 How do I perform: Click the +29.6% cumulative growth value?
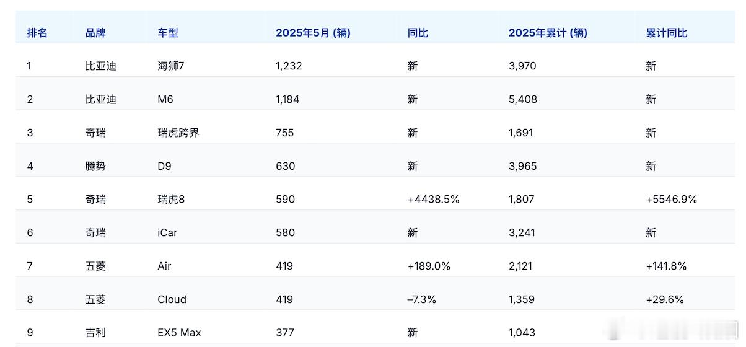pyautogui.click(x=665, y=300)
